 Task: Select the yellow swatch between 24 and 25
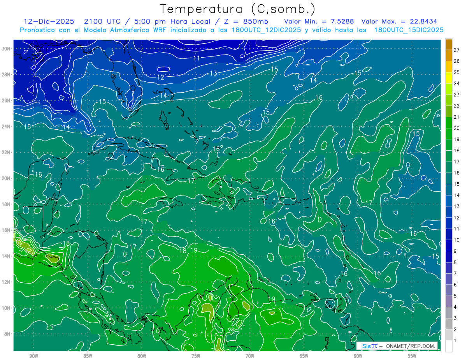(x=449, y=77)
